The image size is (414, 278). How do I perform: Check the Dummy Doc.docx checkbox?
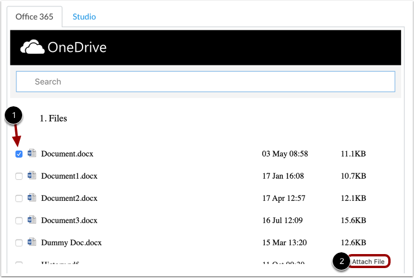pyautogui.click(x=19, y=243)
